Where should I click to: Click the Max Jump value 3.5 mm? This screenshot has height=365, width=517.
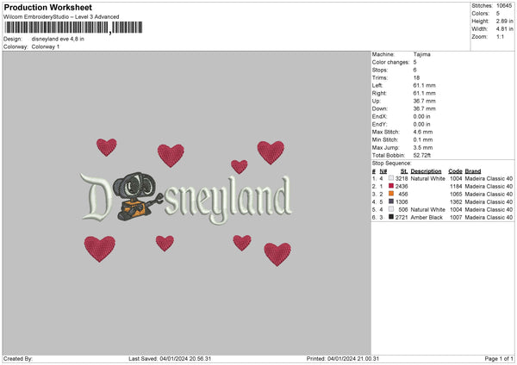(423, 147)
